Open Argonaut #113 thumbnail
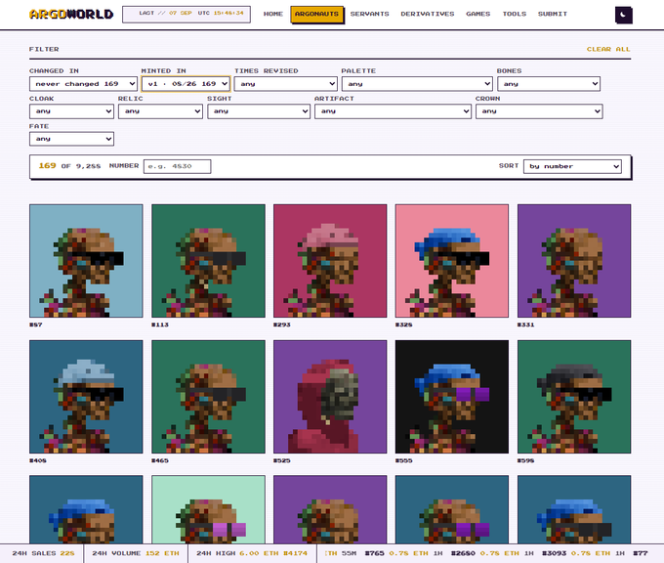This screenshot has width=664, height=563. point(208,261)
